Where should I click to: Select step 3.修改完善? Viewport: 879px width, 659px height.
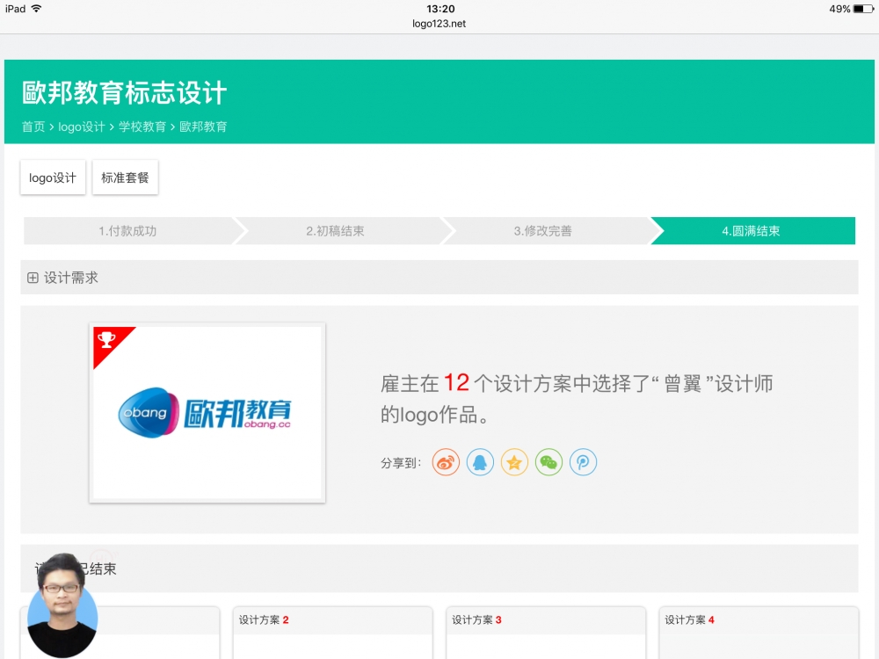coord(542,231)
